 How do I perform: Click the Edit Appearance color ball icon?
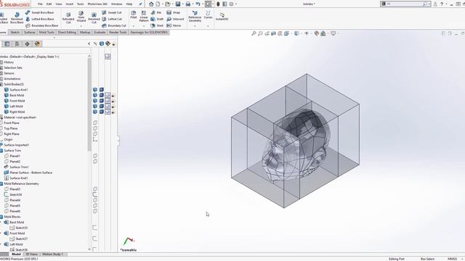tap(317, 33)
